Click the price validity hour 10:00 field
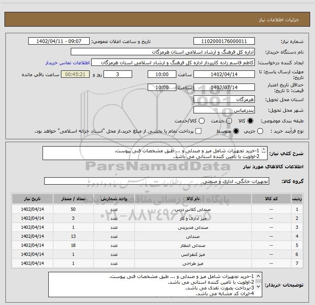This screenshot has height=305, width=315. click(x=162, y=87)
